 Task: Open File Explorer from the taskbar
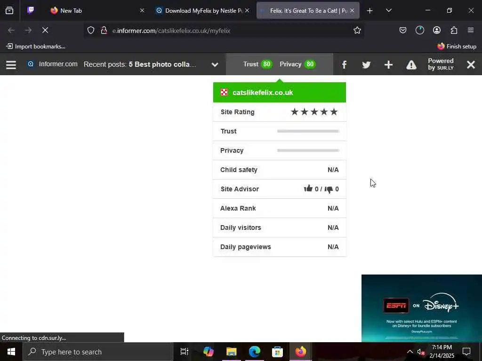point(232,352)
